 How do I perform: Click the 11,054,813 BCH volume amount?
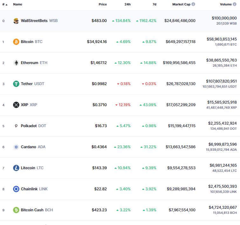pyautogui.click(x=225, y=213)
